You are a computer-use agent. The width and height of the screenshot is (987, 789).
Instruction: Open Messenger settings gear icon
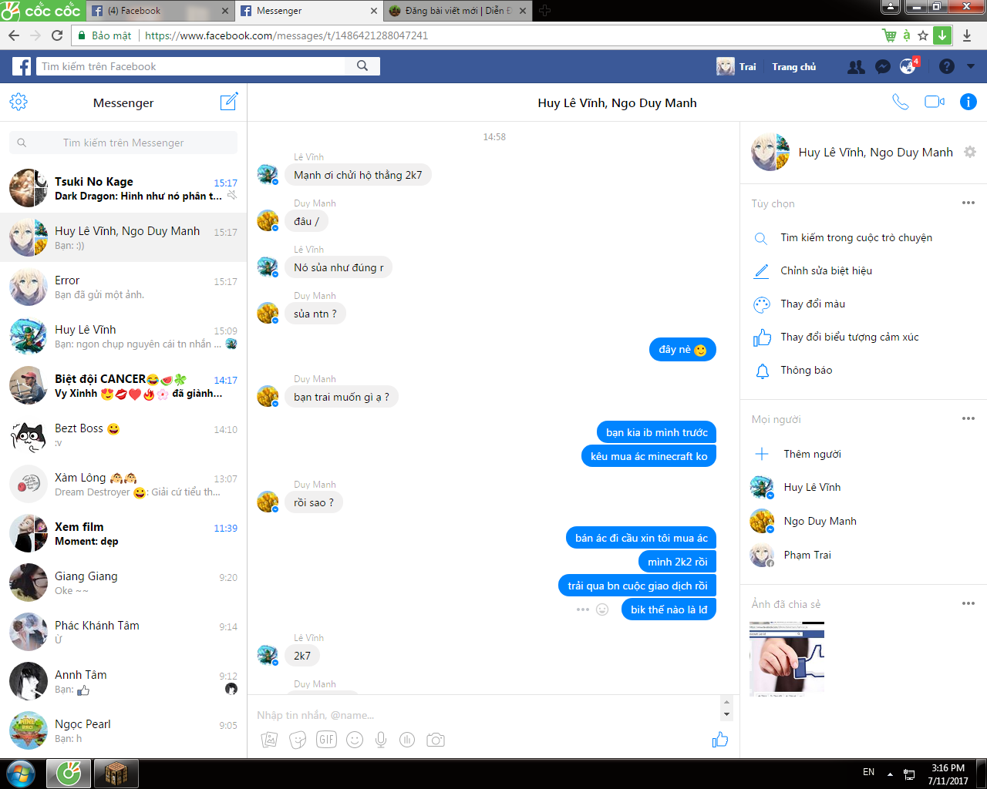[x=19, y=102]
